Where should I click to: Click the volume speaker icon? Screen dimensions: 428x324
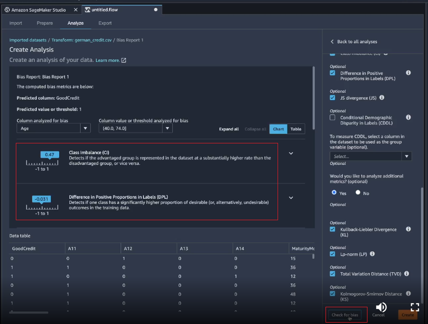coord(381,307)
